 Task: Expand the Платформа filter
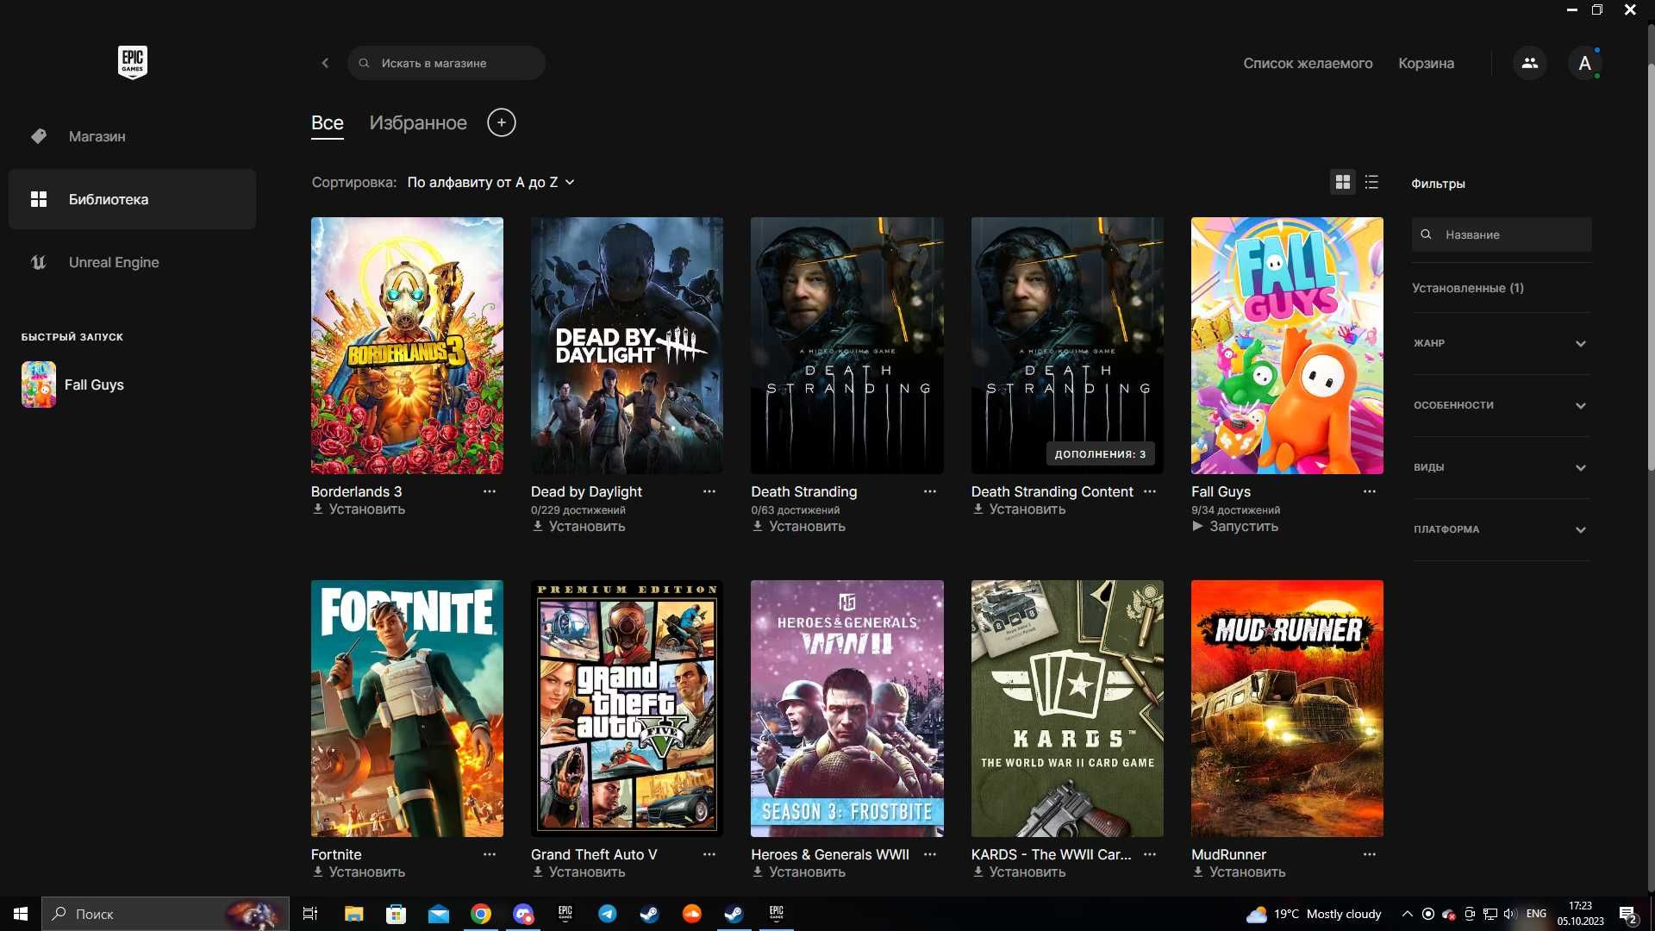[1500, 529]
